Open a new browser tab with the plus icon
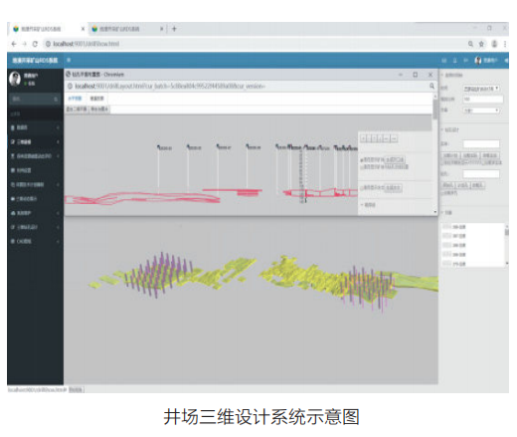The height and width of the screenshot is (437, 517). [x=174, y=29]
